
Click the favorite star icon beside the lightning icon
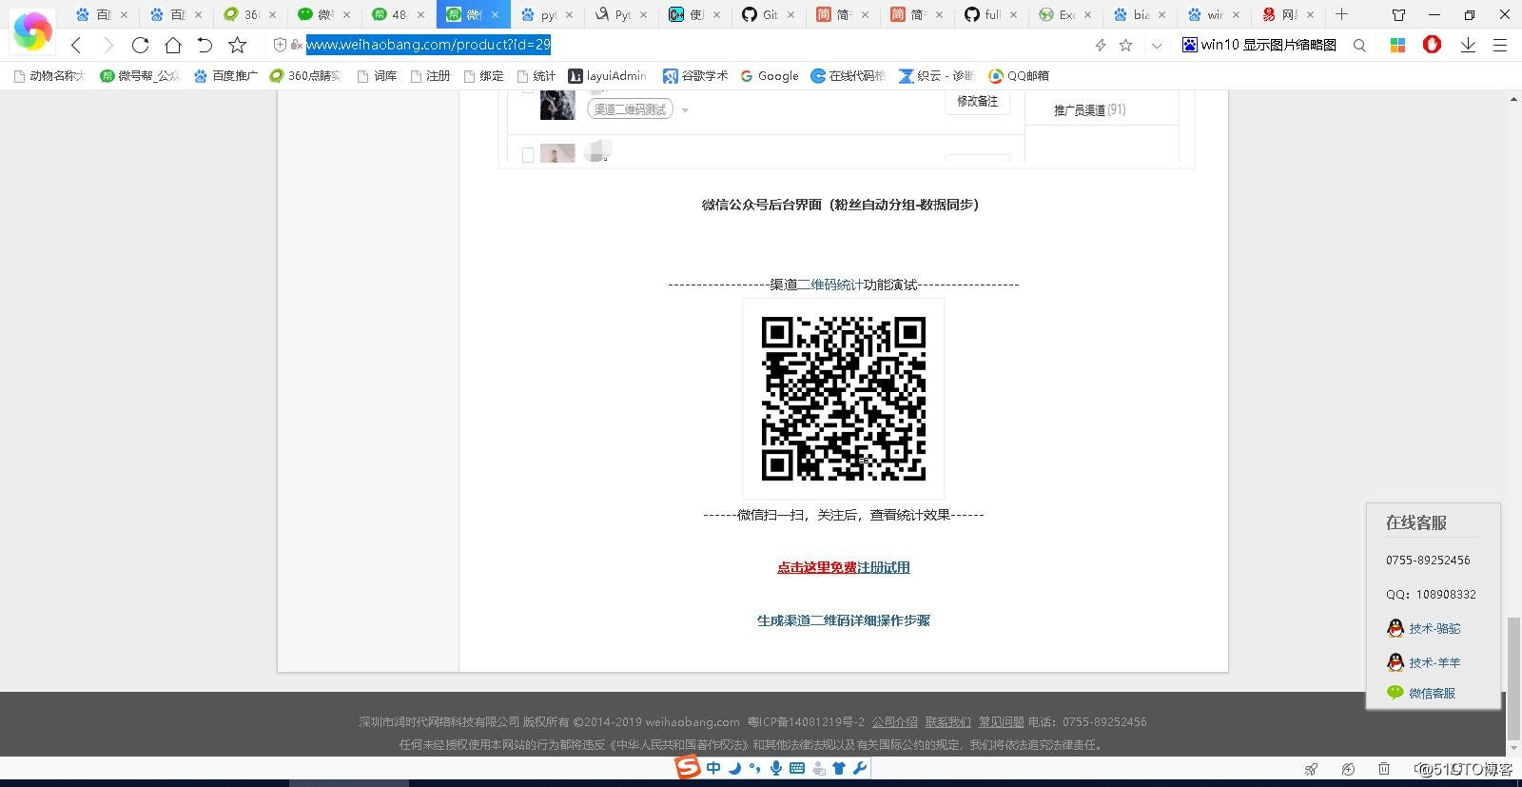tap(1126, 45)
